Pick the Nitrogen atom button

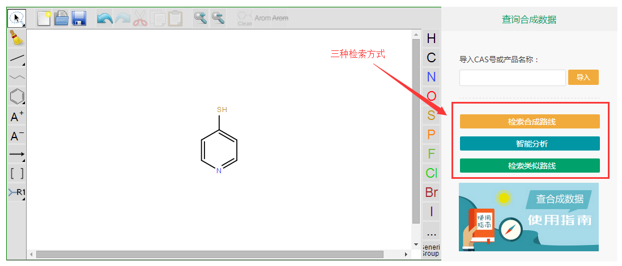[x=431, y=77]
